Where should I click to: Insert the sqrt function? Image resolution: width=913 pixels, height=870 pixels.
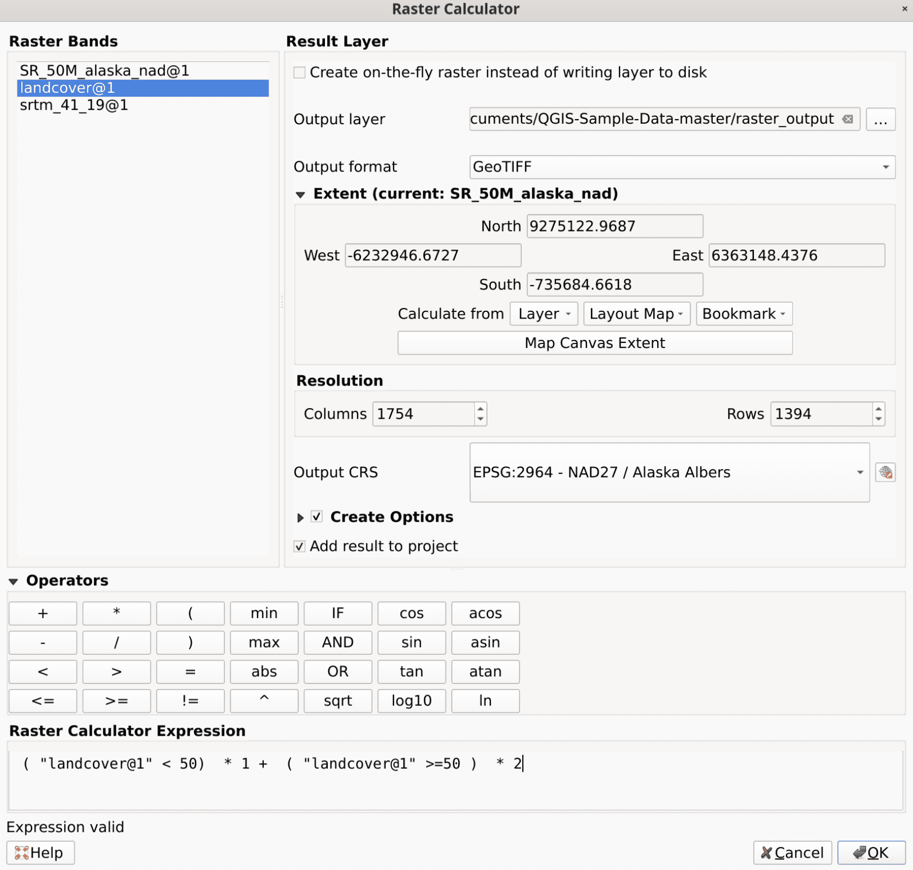tap(338, 701)
